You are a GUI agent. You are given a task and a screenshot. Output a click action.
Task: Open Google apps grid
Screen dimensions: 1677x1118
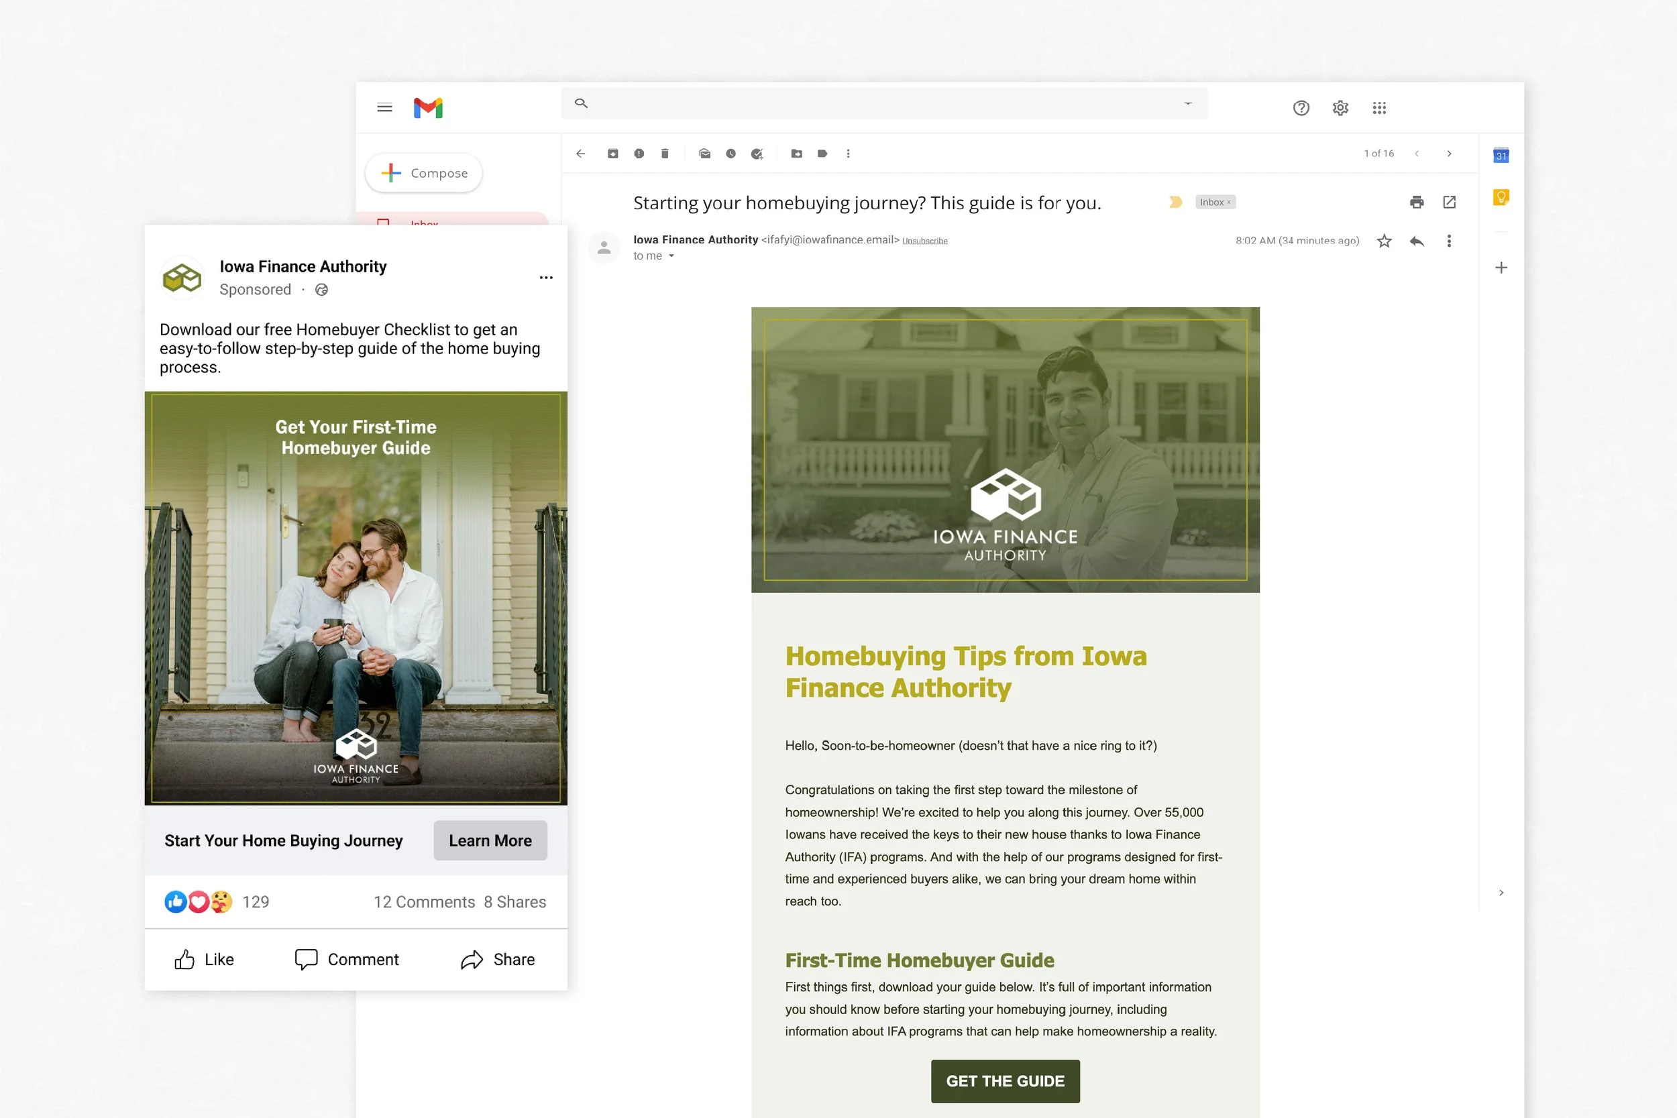1379,108
